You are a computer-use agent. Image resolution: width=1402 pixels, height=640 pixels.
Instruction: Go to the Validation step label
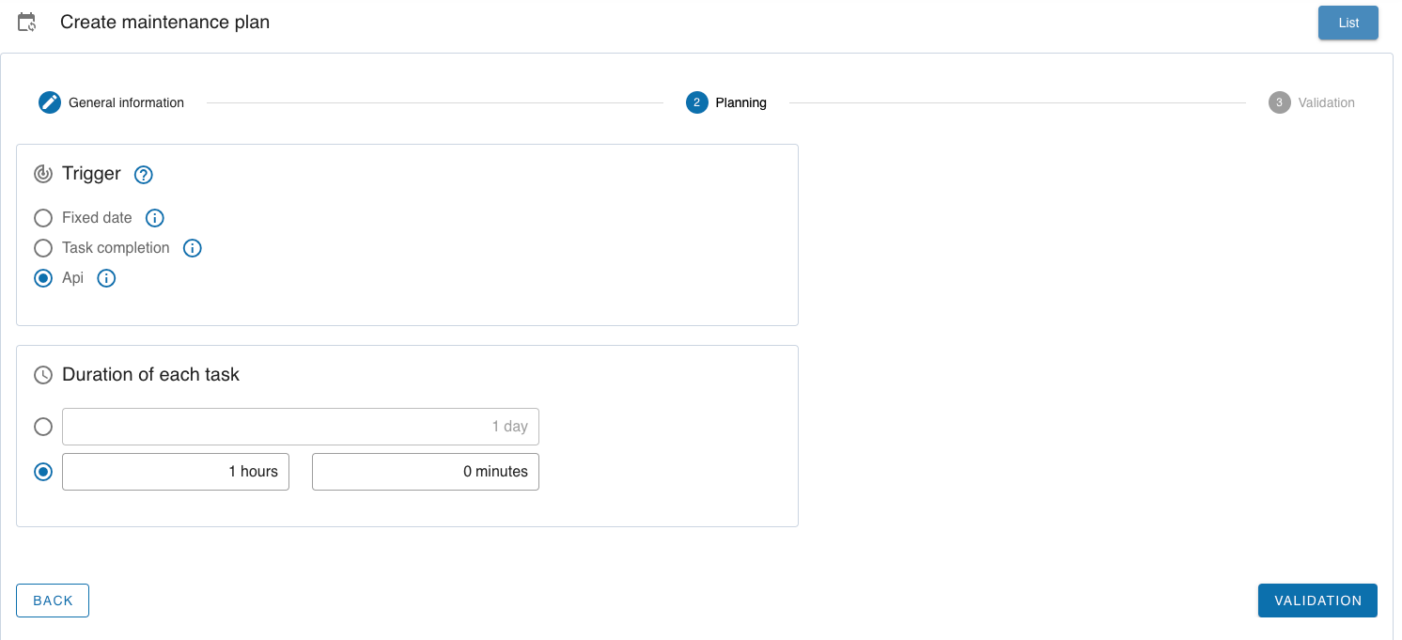point(1326,102)
